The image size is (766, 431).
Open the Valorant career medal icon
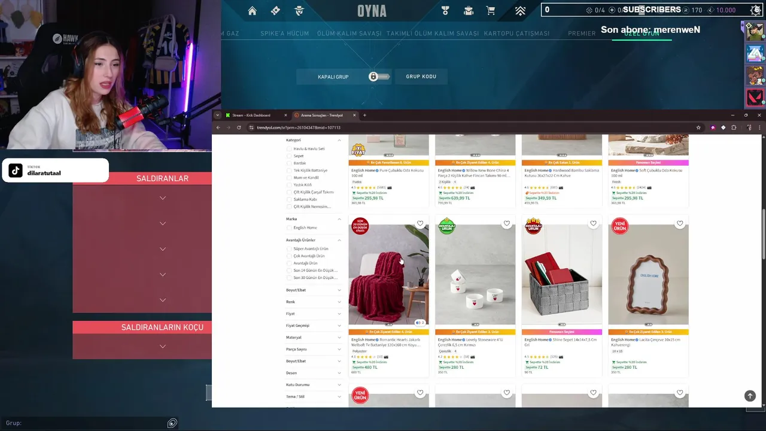445,11
